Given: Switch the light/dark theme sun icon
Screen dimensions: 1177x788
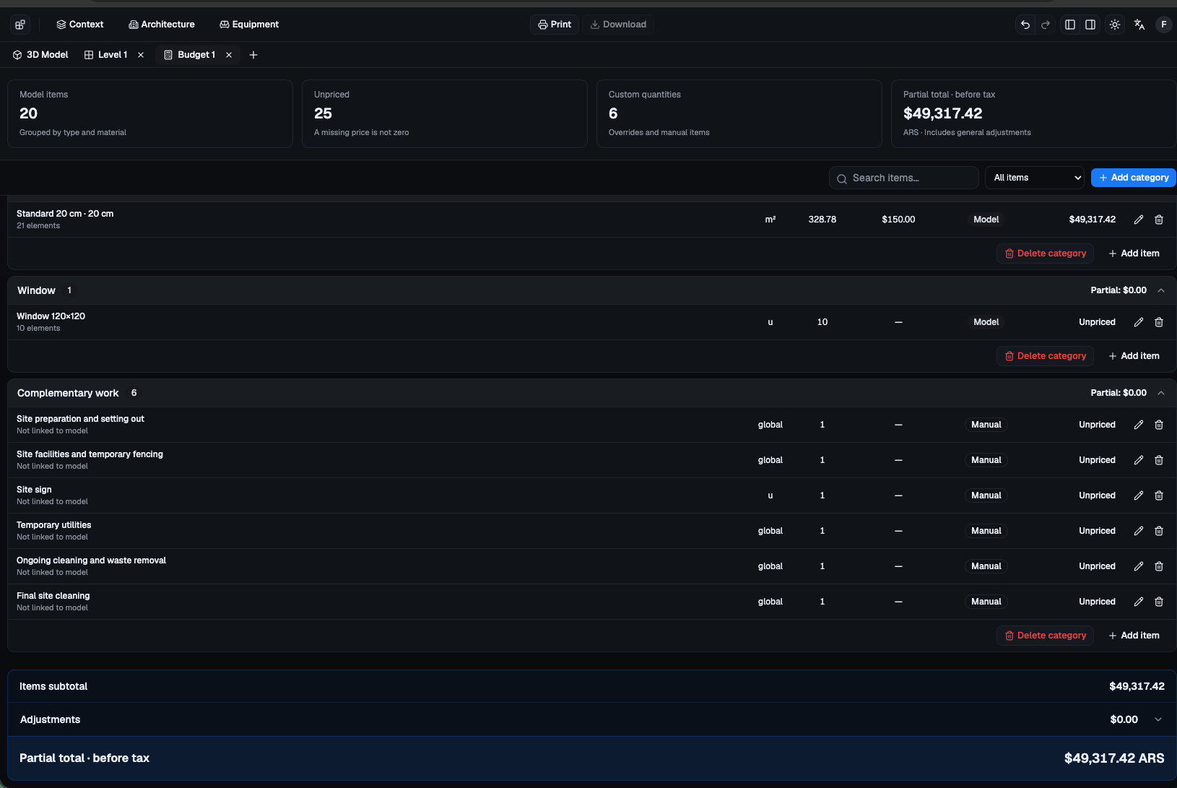Looking at the screenshot, I should [1115, 25].
